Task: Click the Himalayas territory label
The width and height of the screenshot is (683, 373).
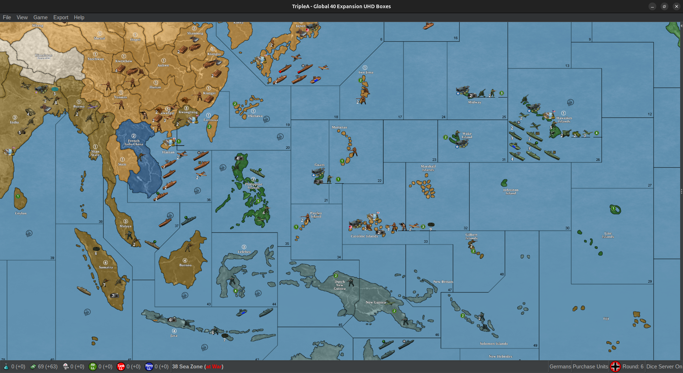Action: (x=44, y=56)
